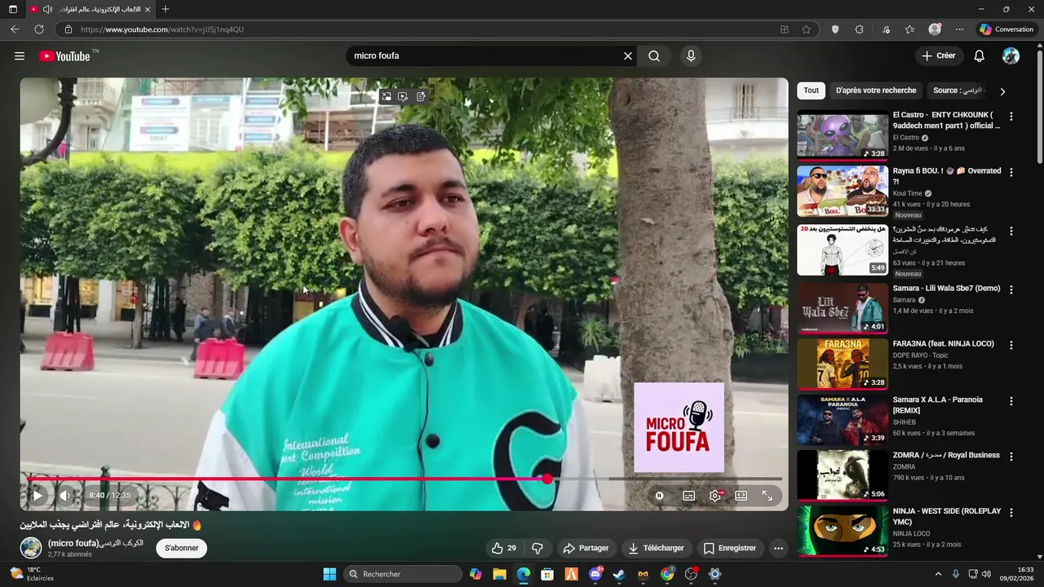This screenshot has height=587, width=1044.
Task: Select the D'après votre recherche chip
Action: click(876, 90)
